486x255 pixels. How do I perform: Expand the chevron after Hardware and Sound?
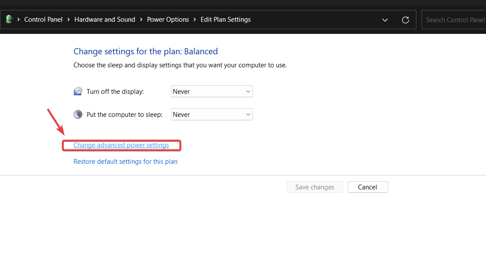(x=141, y=20)
